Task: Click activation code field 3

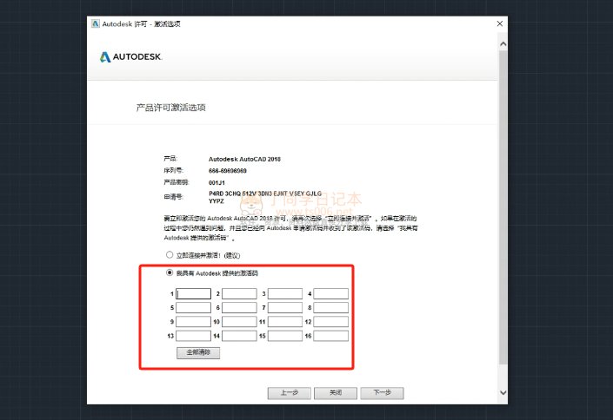Action: click(x=285, y=293)
